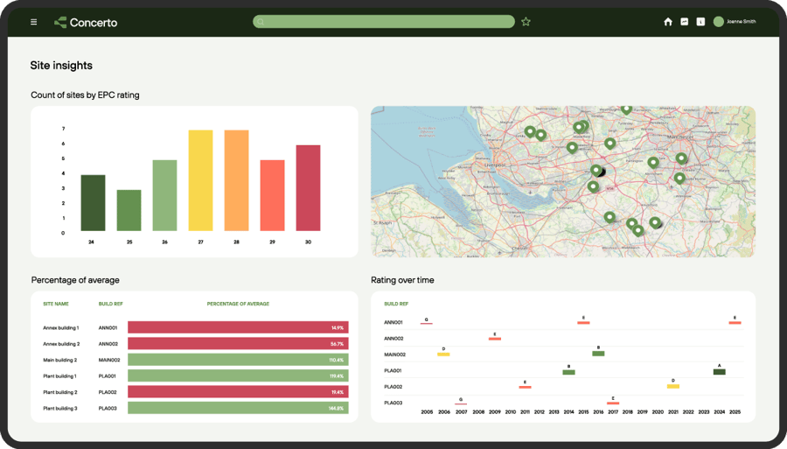Sort by BUILD REF header in percentage table

110,304
